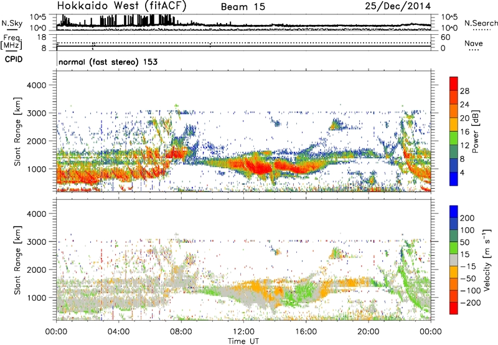Click the "Slant Range [km]" label of power panel
The image size is (498, 345).
click(x=17, y=131)
